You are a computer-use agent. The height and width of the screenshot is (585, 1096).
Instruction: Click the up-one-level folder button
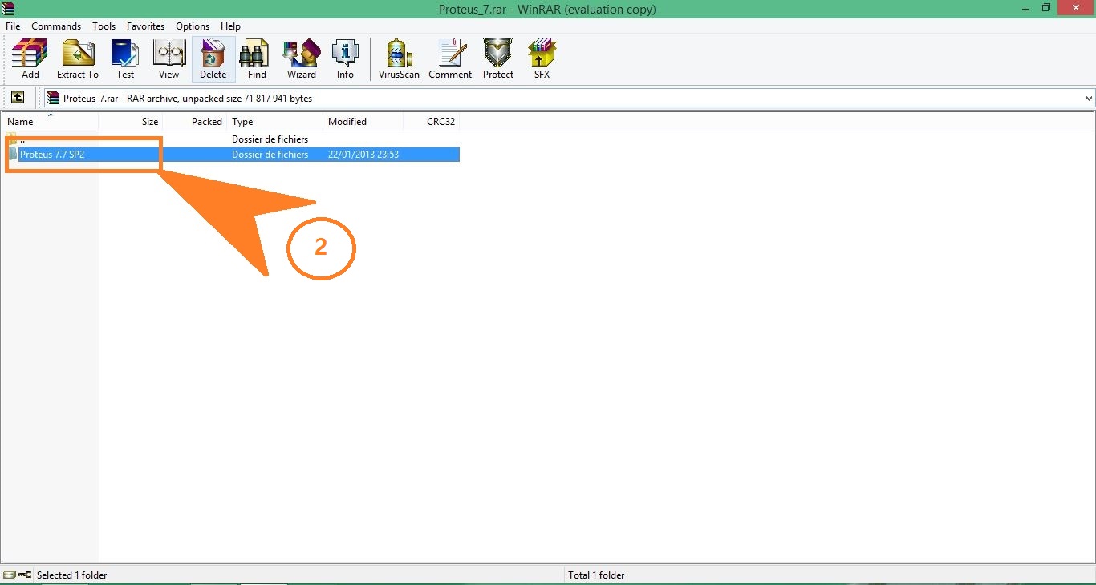[18, 97]
